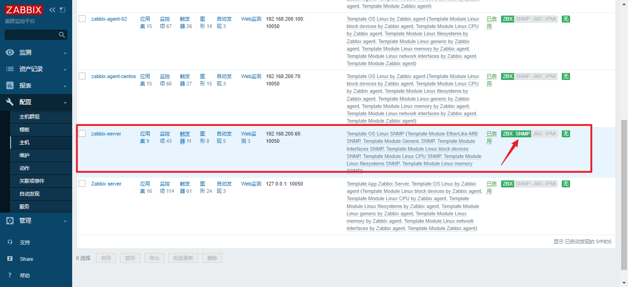
Task: Click 删除 bulk action button
Action: [212, 258]
